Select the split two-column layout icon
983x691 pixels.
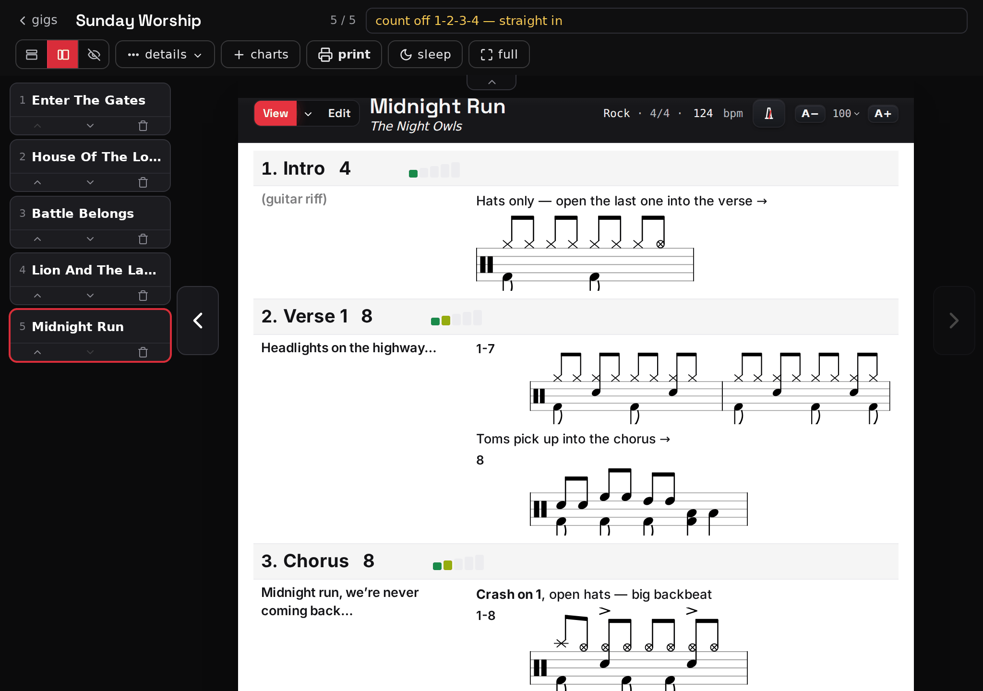point(63,54)
